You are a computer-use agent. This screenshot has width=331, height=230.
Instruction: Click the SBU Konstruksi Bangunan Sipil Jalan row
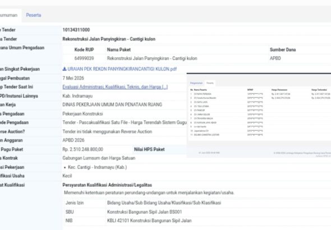[x=197, y=212]
